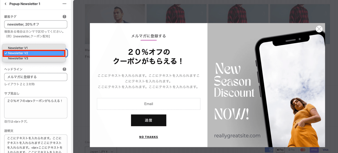Viewport: 338px width, 153px height.
Task: Click the Shop Pay payment icon
Action: pyautogui.click(x=314, y=150)
